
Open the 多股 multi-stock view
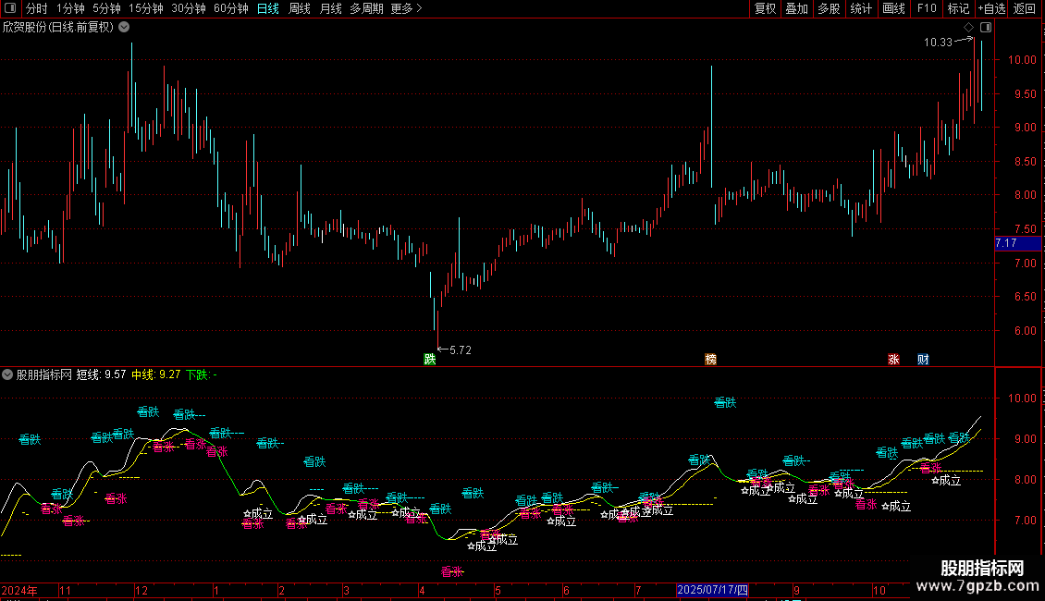coord(830,8)
